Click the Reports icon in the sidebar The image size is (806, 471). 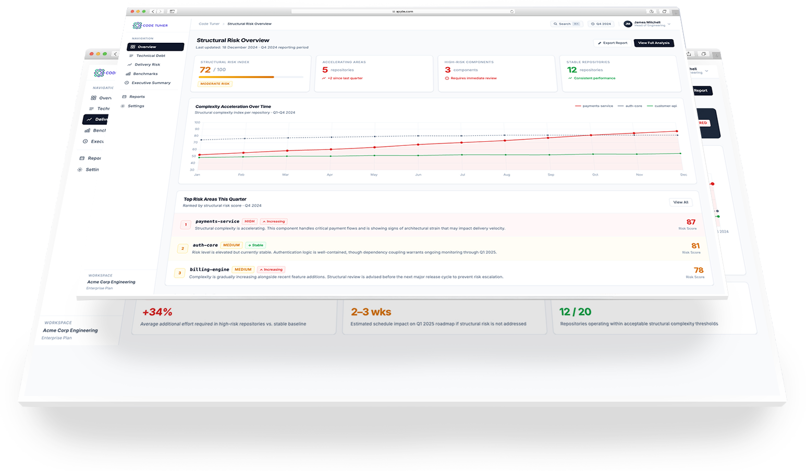pos(124,97)
